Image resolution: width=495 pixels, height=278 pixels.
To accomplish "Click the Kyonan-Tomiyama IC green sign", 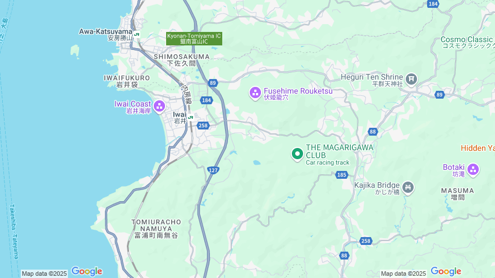I will click(x=194, y=39).
